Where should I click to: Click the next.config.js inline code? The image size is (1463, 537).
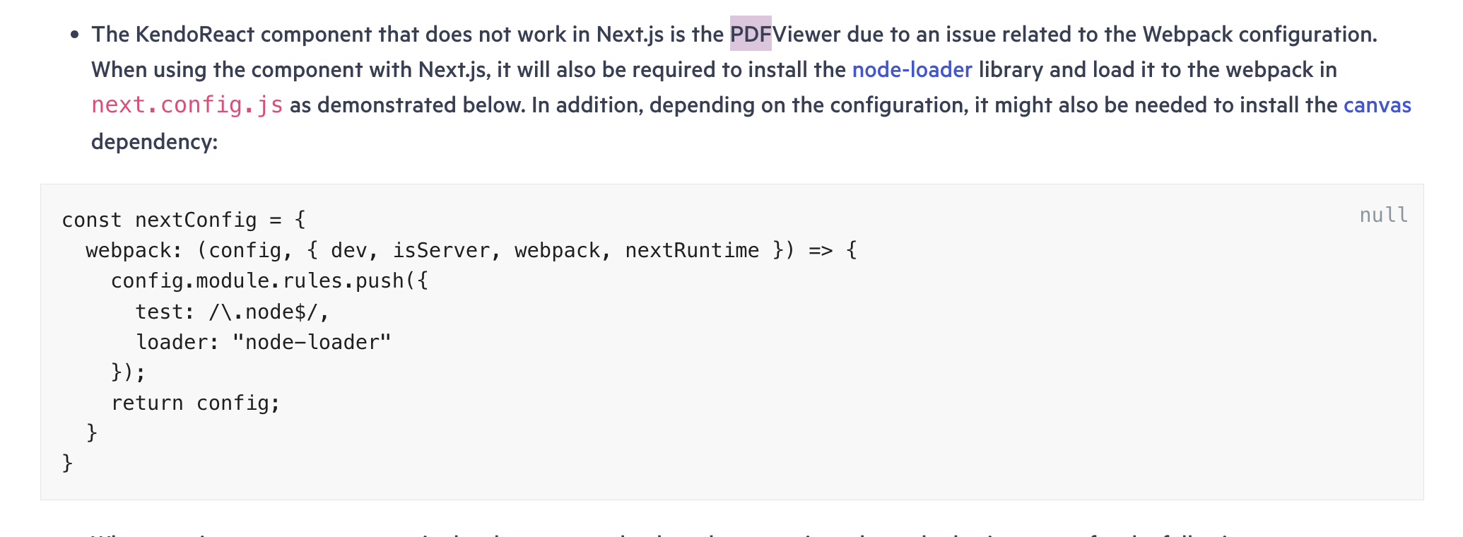[x=187, y=105]
